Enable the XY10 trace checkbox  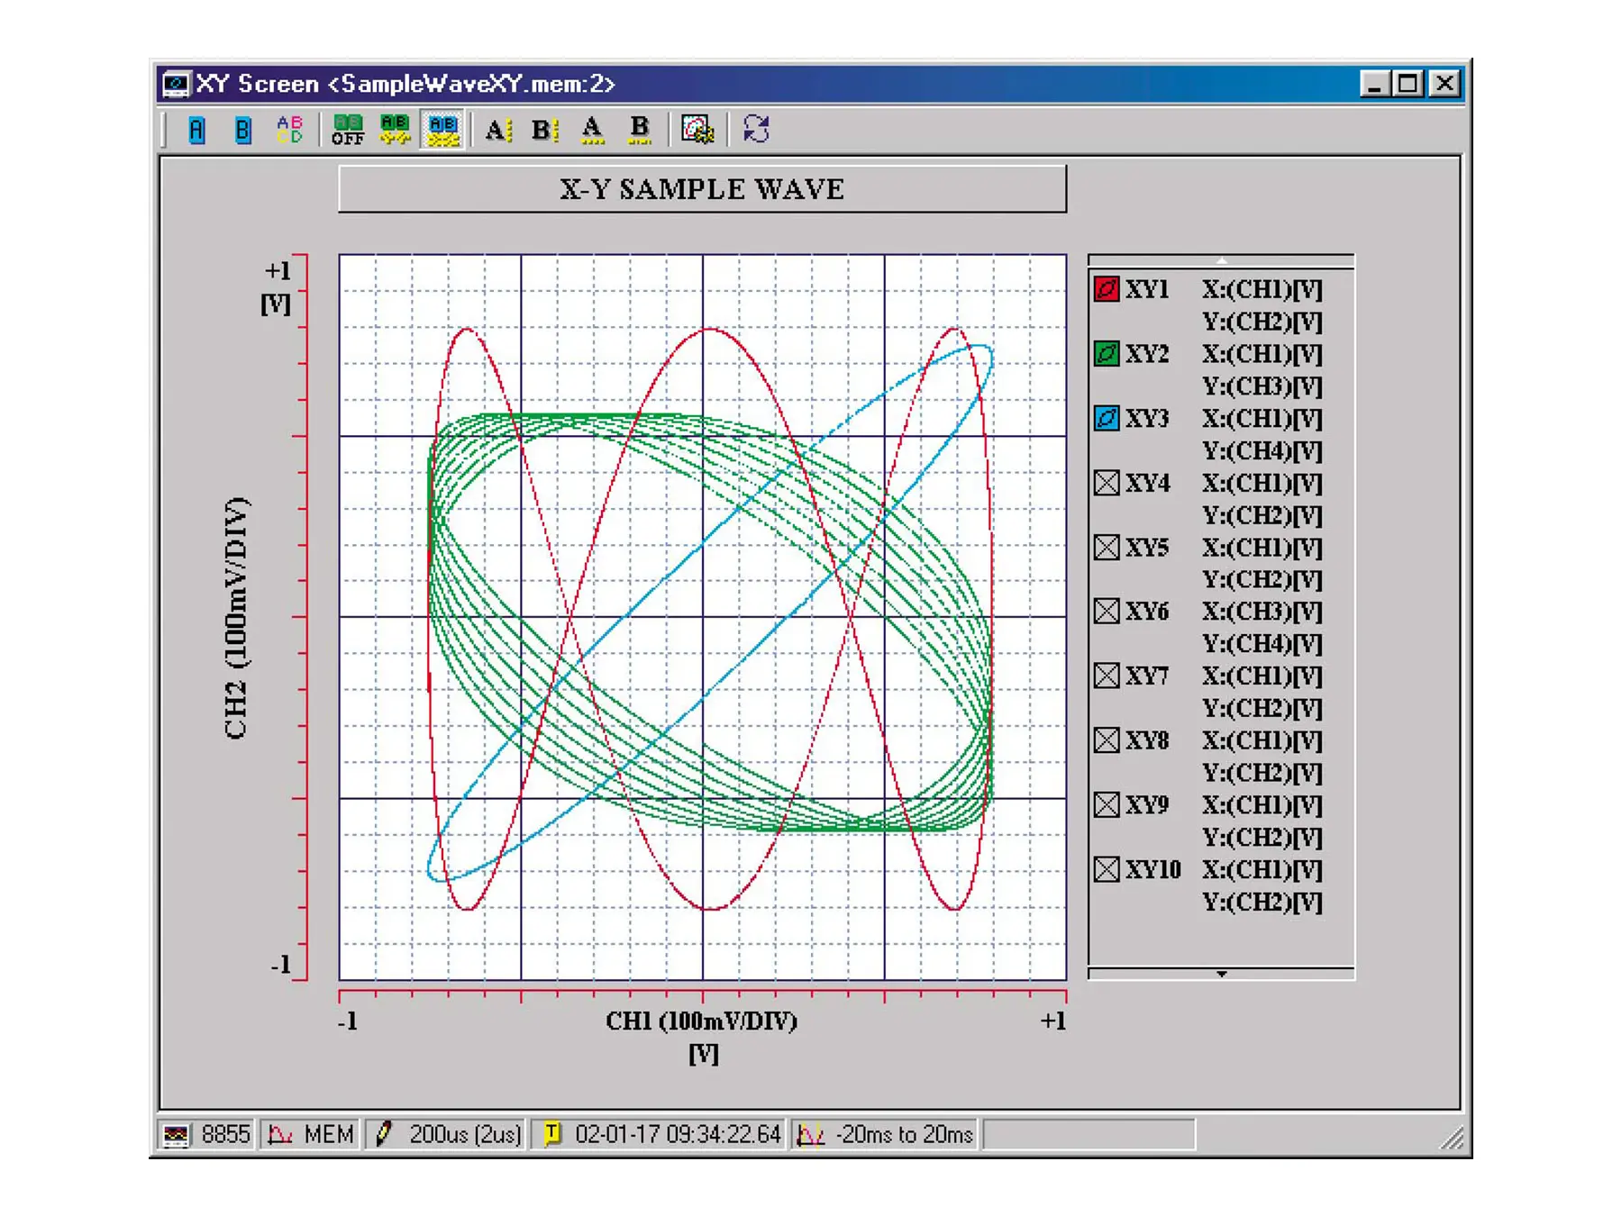1106,870
